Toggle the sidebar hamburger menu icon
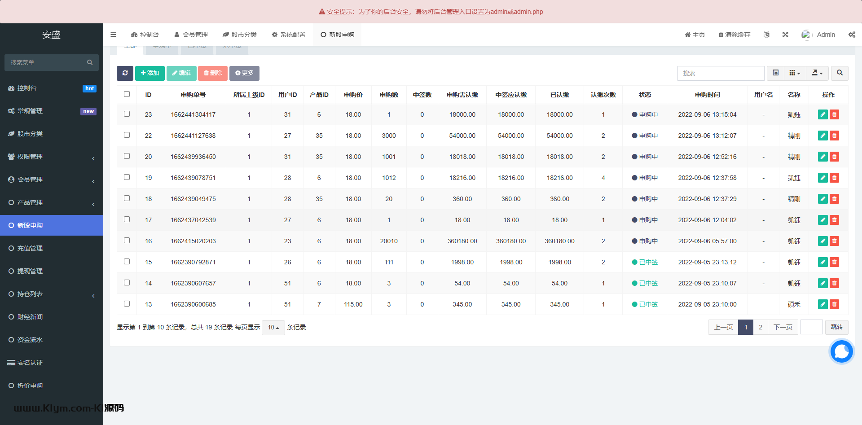This screenshot has height=425, width=862. pyautogui.click(x=113, y=35)
